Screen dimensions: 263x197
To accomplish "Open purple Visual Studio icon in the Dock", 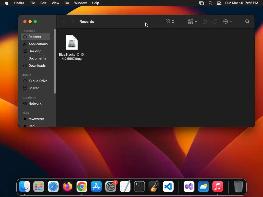I will (189, 186).
